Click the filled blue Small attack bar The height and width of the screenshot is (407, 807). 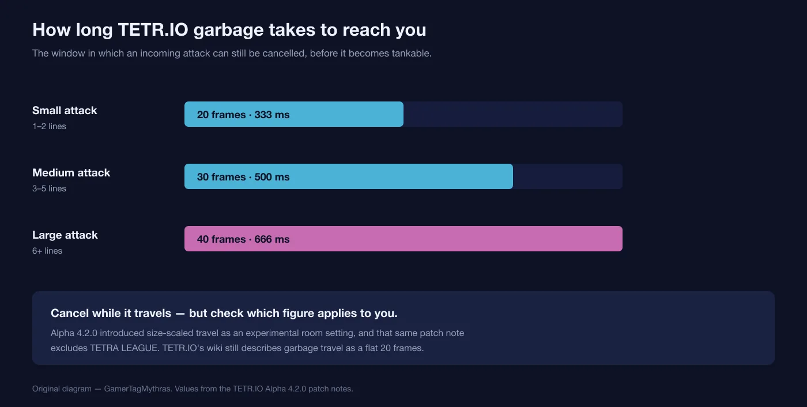[x=294, y=114]
